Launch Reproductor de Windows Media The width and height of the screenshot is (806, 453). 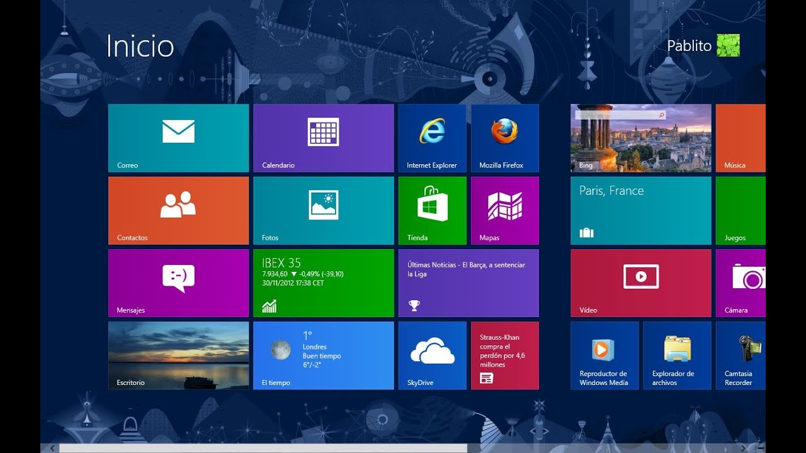pos(604,355)
